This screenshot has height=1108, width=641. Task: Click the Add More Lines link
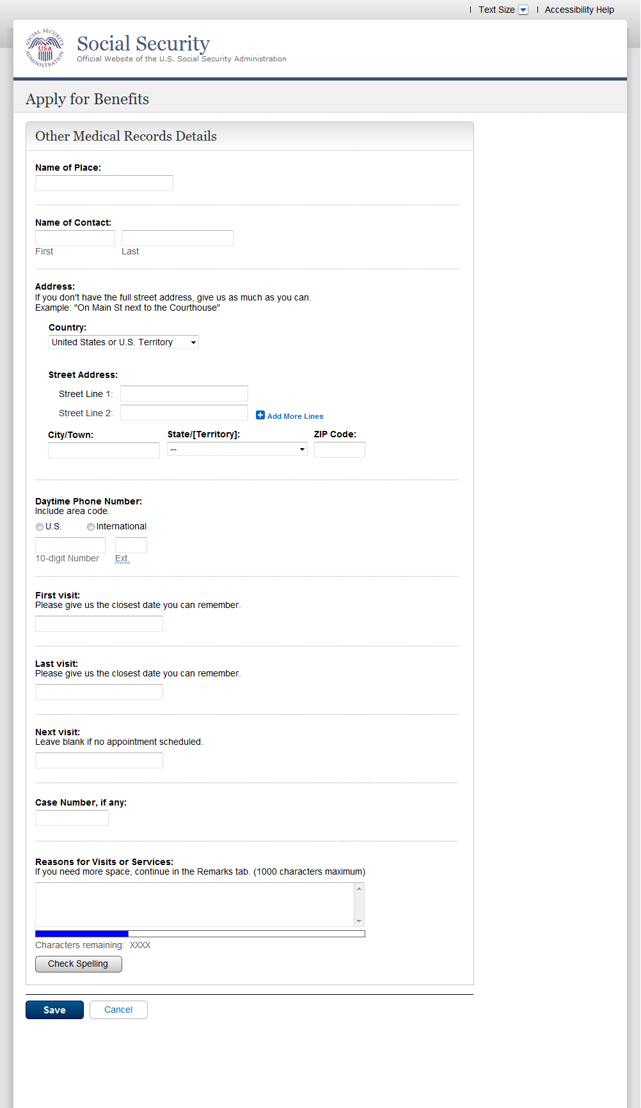(295, 416)
